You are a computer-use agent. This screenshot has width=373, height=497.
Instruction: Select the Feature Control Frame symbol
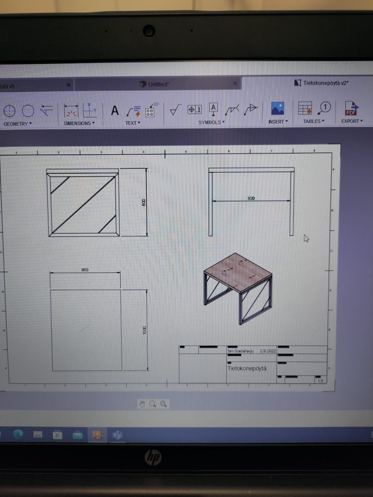click(x=195, y=109)
